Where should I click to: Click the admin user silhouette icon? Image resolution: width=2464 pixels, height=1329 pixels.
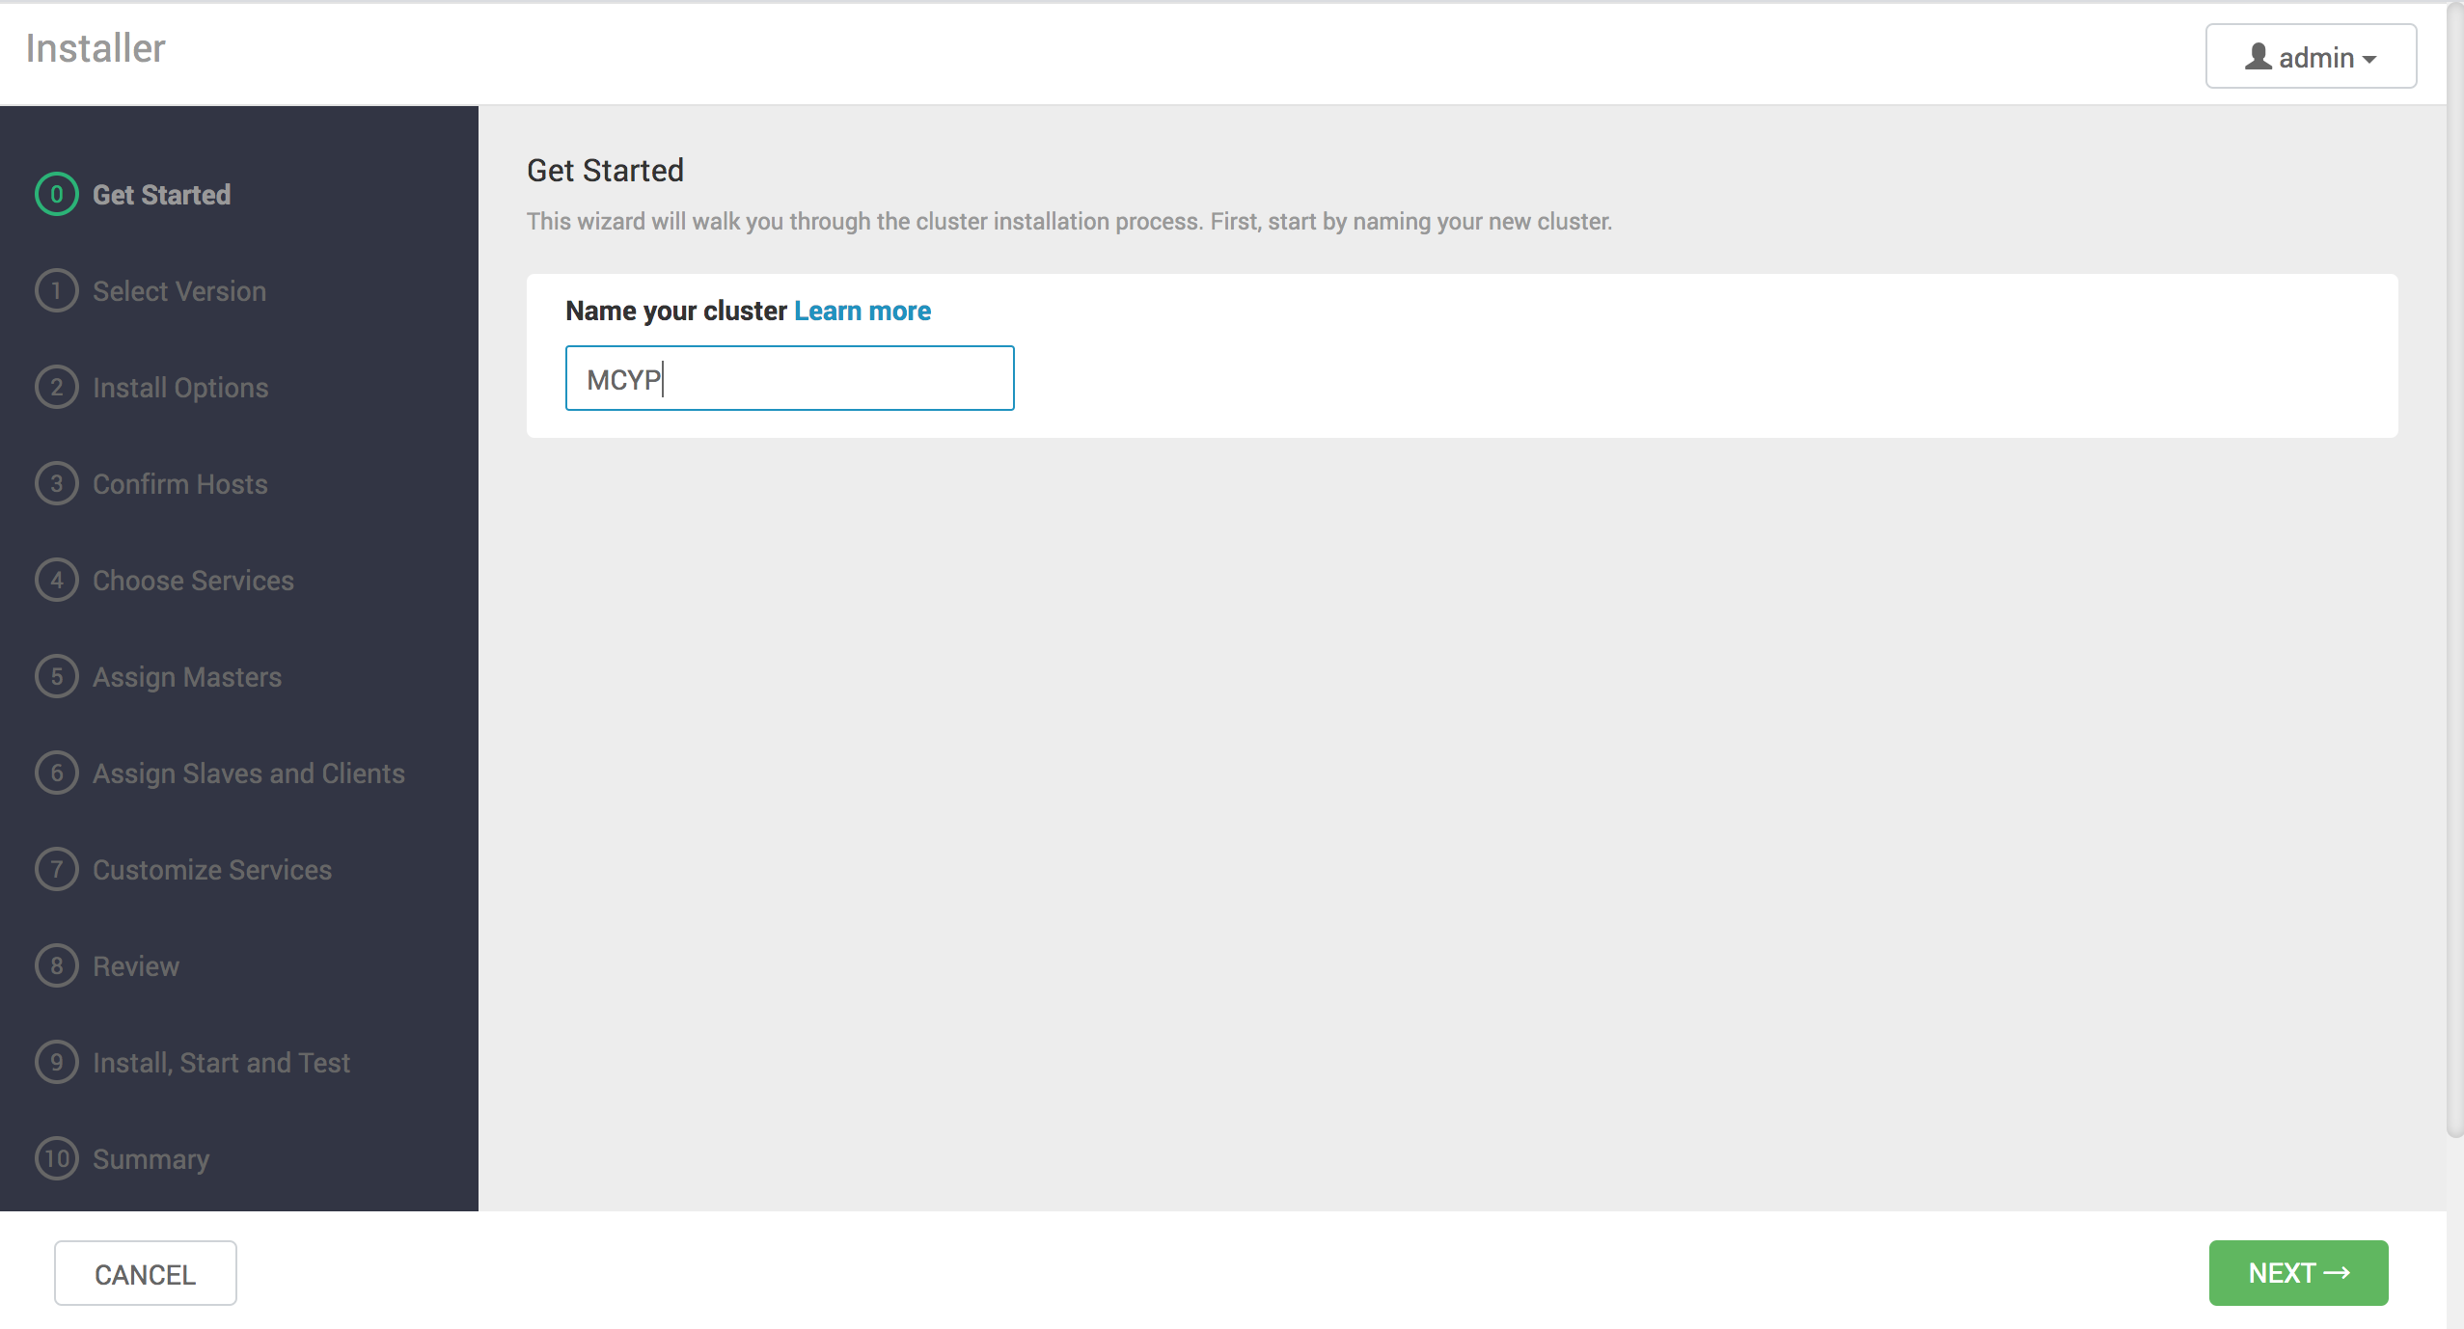click(x=2258, y=57)
